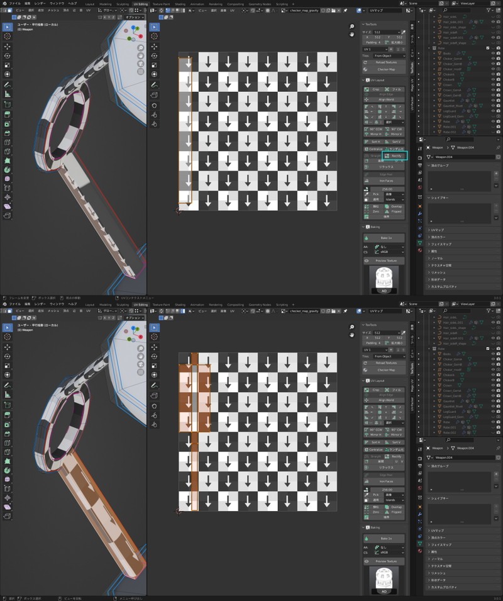Open size 512 dropdown in upper TexTools panel

(x=387, y=32)
